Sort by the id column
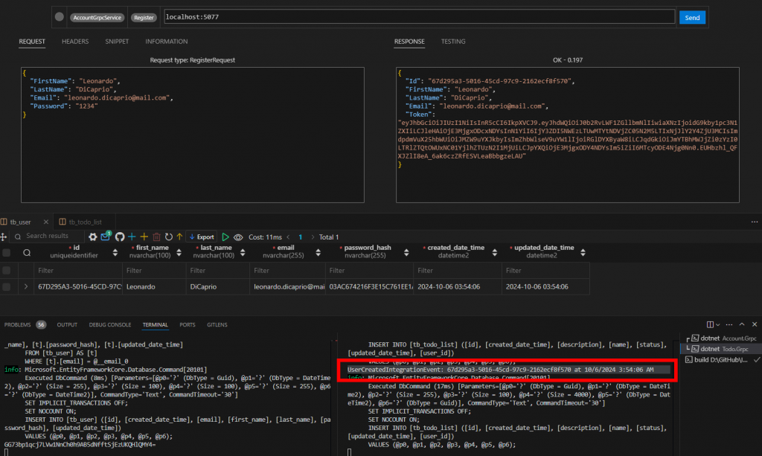This screenshot has width=762, height=456. (x=115, y=252)
